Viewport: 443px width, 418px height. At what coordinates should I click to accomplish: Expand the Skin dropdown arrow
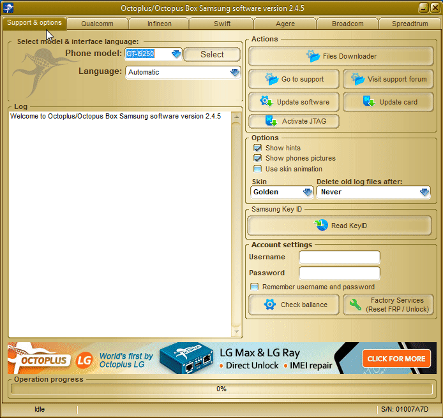308,192
